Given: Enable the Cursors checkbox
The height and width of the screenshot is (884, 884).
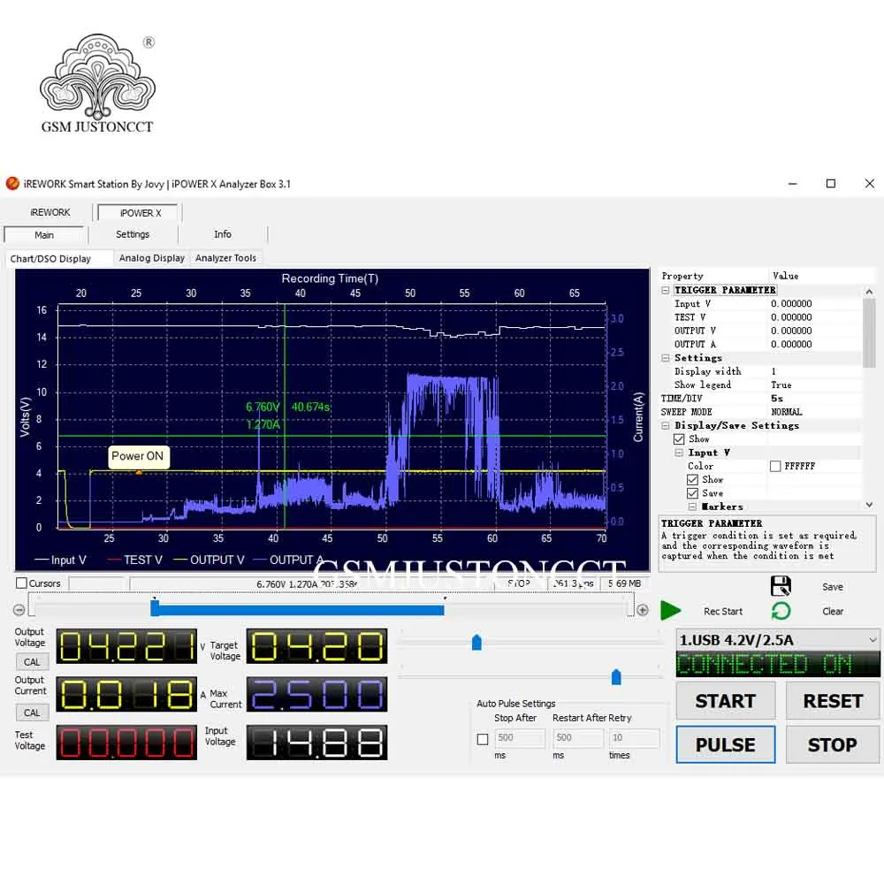Looking at the screenshot, I should tap(22, 583).
